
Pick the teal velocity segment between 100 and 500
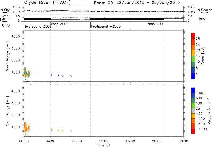193,101
